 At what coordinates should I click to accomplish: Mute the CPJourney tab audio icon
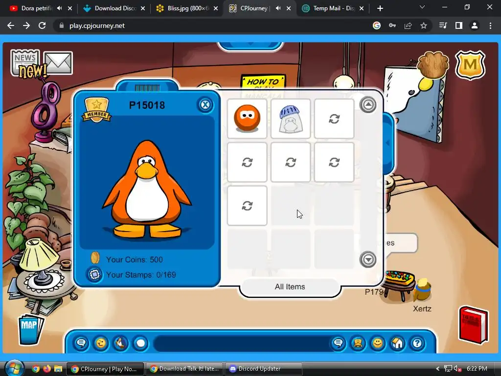278,8
